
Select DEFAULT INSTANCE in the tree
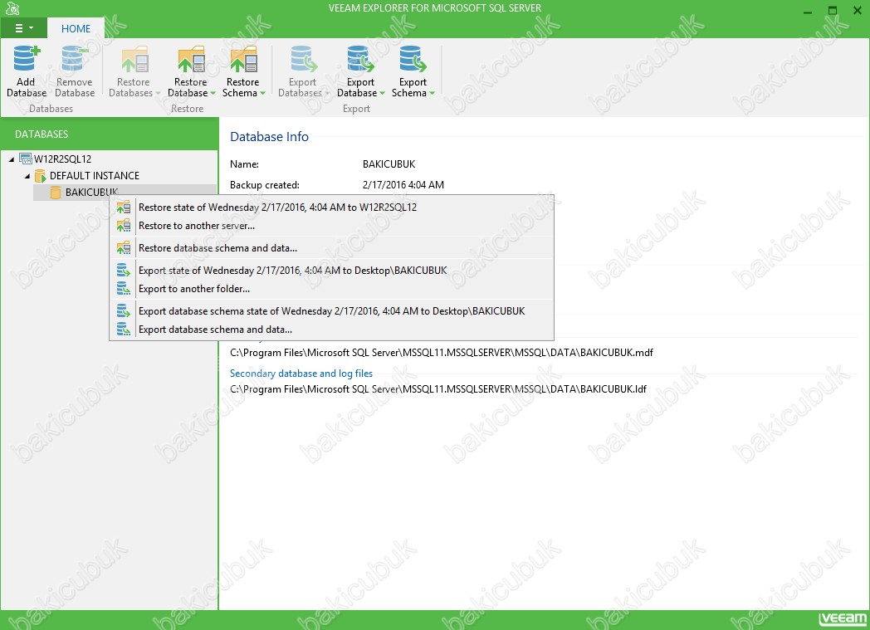(95, 176)
